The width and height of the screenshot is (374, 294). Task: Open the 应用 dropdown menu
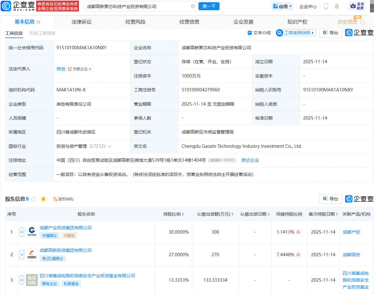(x=282, y=6)
